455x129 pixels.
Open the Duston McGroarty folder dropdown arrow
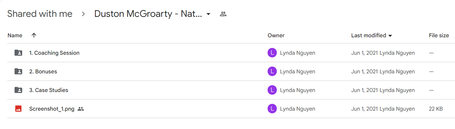[x=208, y=14]
